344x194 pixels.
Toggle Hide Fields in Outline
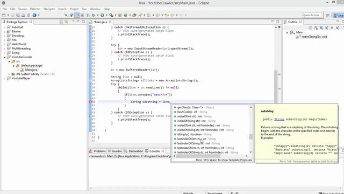tap(321, 27)
